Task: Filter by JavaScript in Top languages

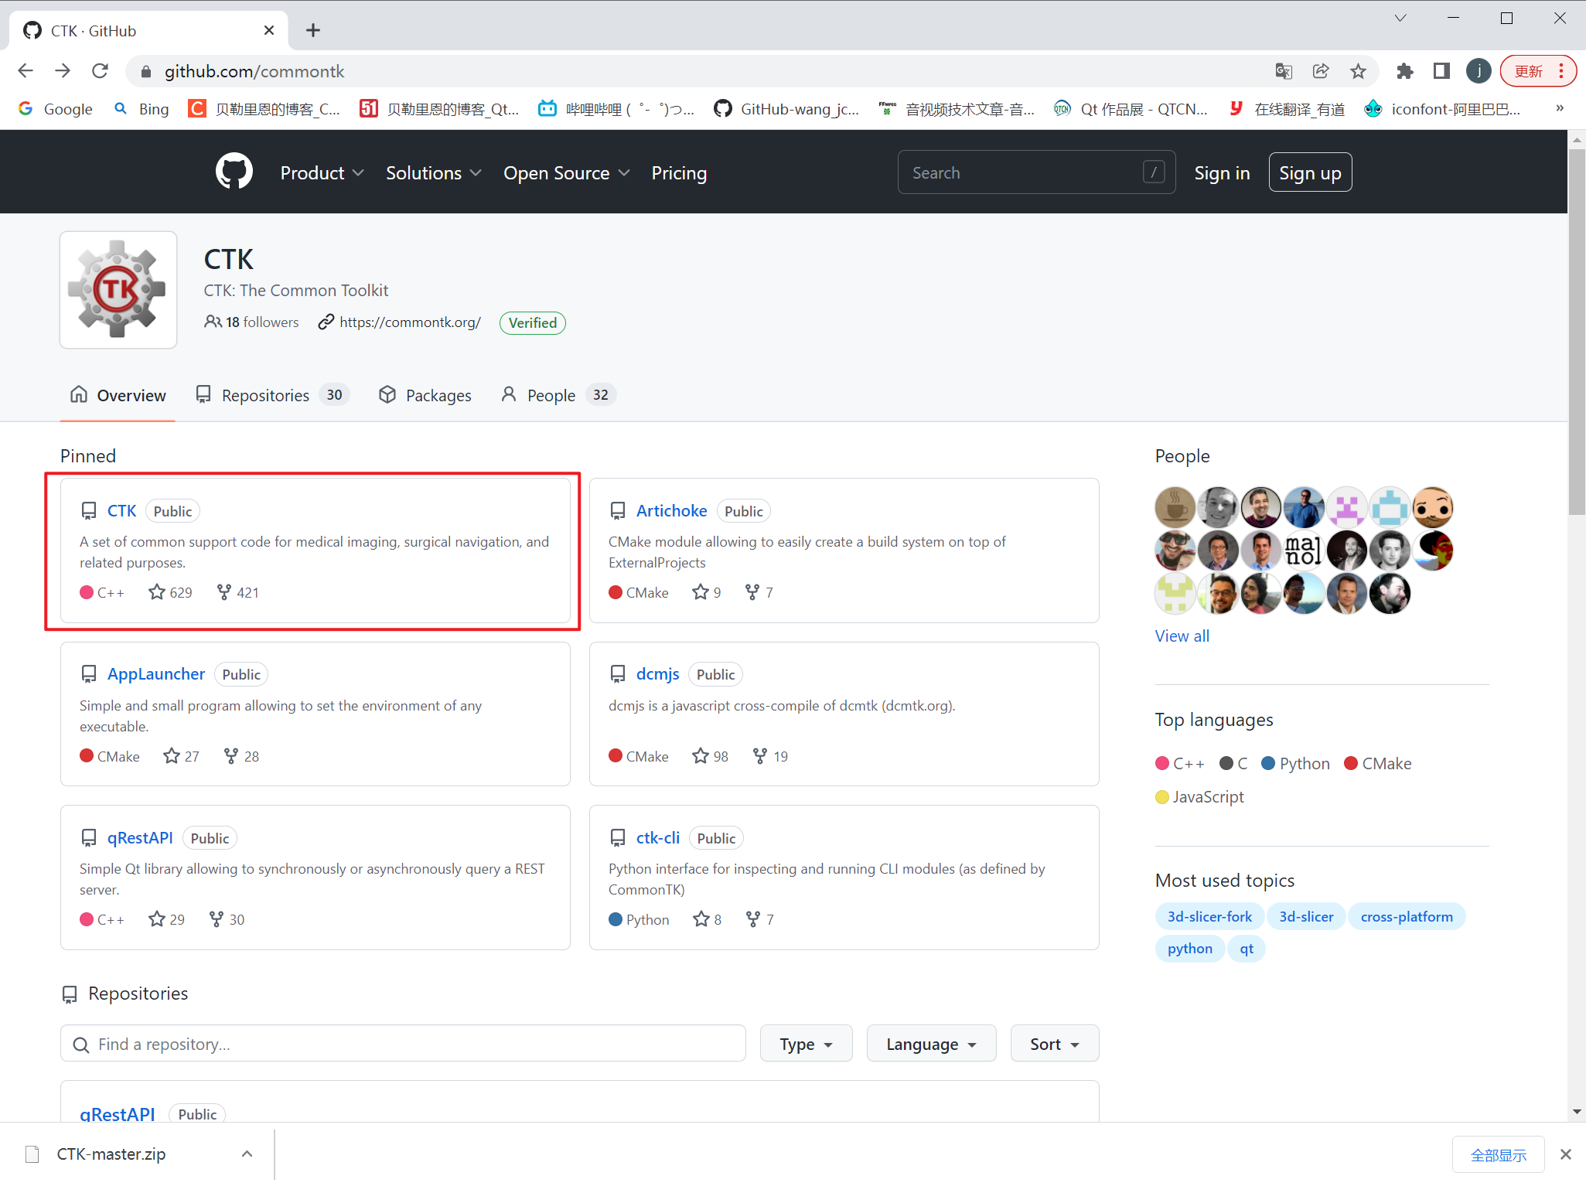Action: 1199,796
